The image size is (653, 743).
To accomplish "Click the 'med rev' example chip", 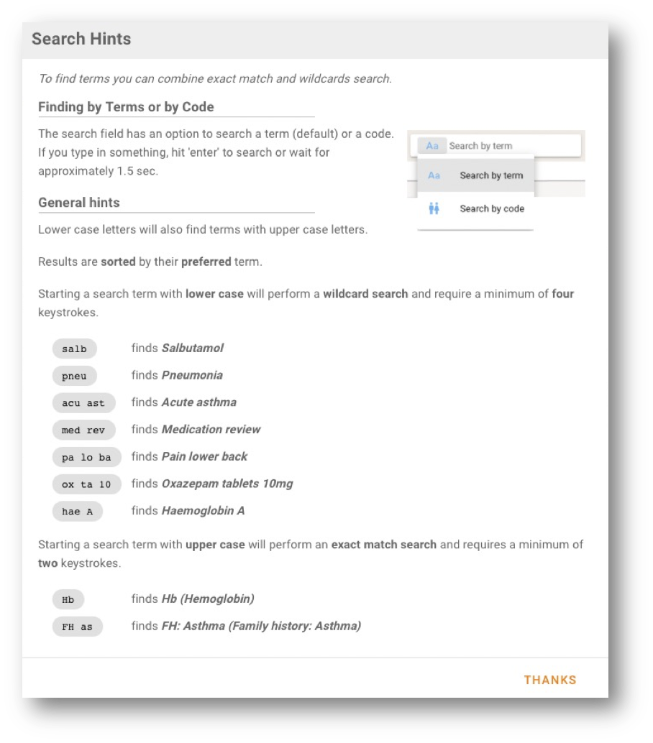I will coord(83,430).
